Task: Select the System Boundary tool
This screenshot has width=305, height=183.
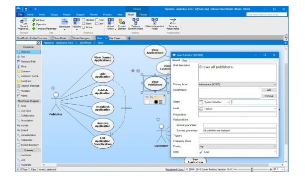Action: [29, 145]
